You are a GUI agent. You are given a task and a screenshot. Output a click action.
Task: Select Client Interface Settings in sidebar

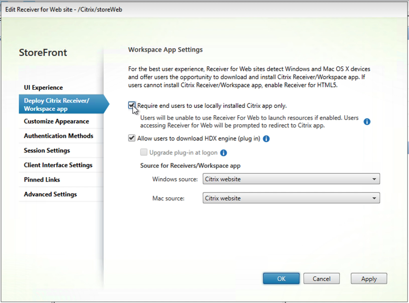(58, 165)
